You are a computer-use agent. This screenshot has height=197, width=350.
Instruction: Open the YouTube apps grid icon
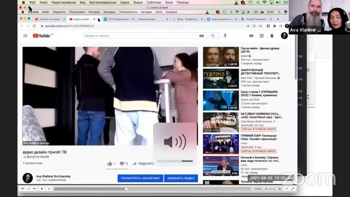point(261,36)
